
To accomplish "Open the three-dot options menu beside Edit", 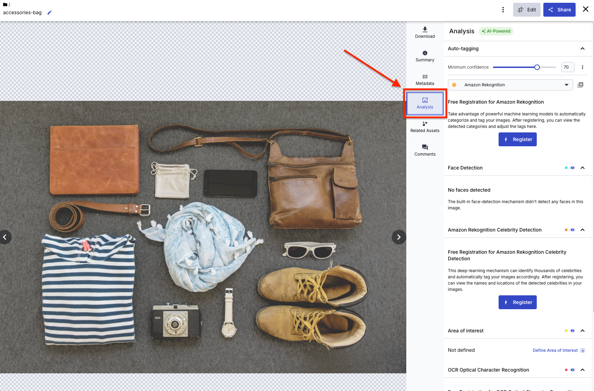I will 503,10.
